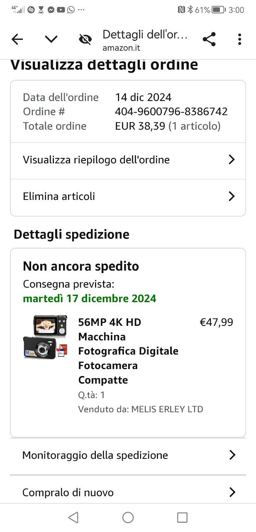
Task: Tap Android back triangle navigation button
Action: (x=73, y=517)
